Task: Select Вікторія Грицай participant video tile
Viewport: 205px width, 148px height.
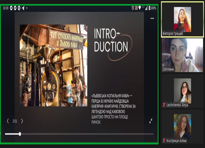Action: pos(182,20)
